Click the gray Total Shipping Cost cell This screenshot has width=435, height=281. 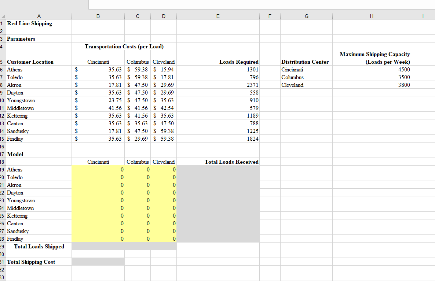(98, 262)
